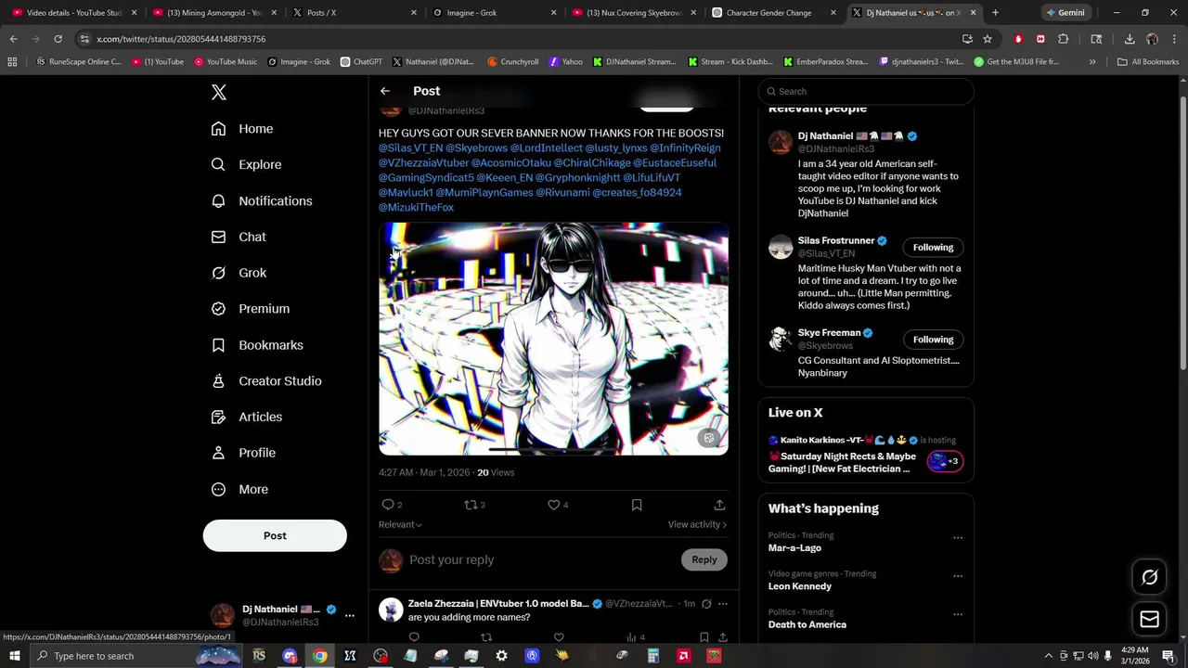The width and height of the screenshot is (1188, 668).
Task: Go back using the Post header arrow
Action: pyautogui.click(x=385, y=91)
